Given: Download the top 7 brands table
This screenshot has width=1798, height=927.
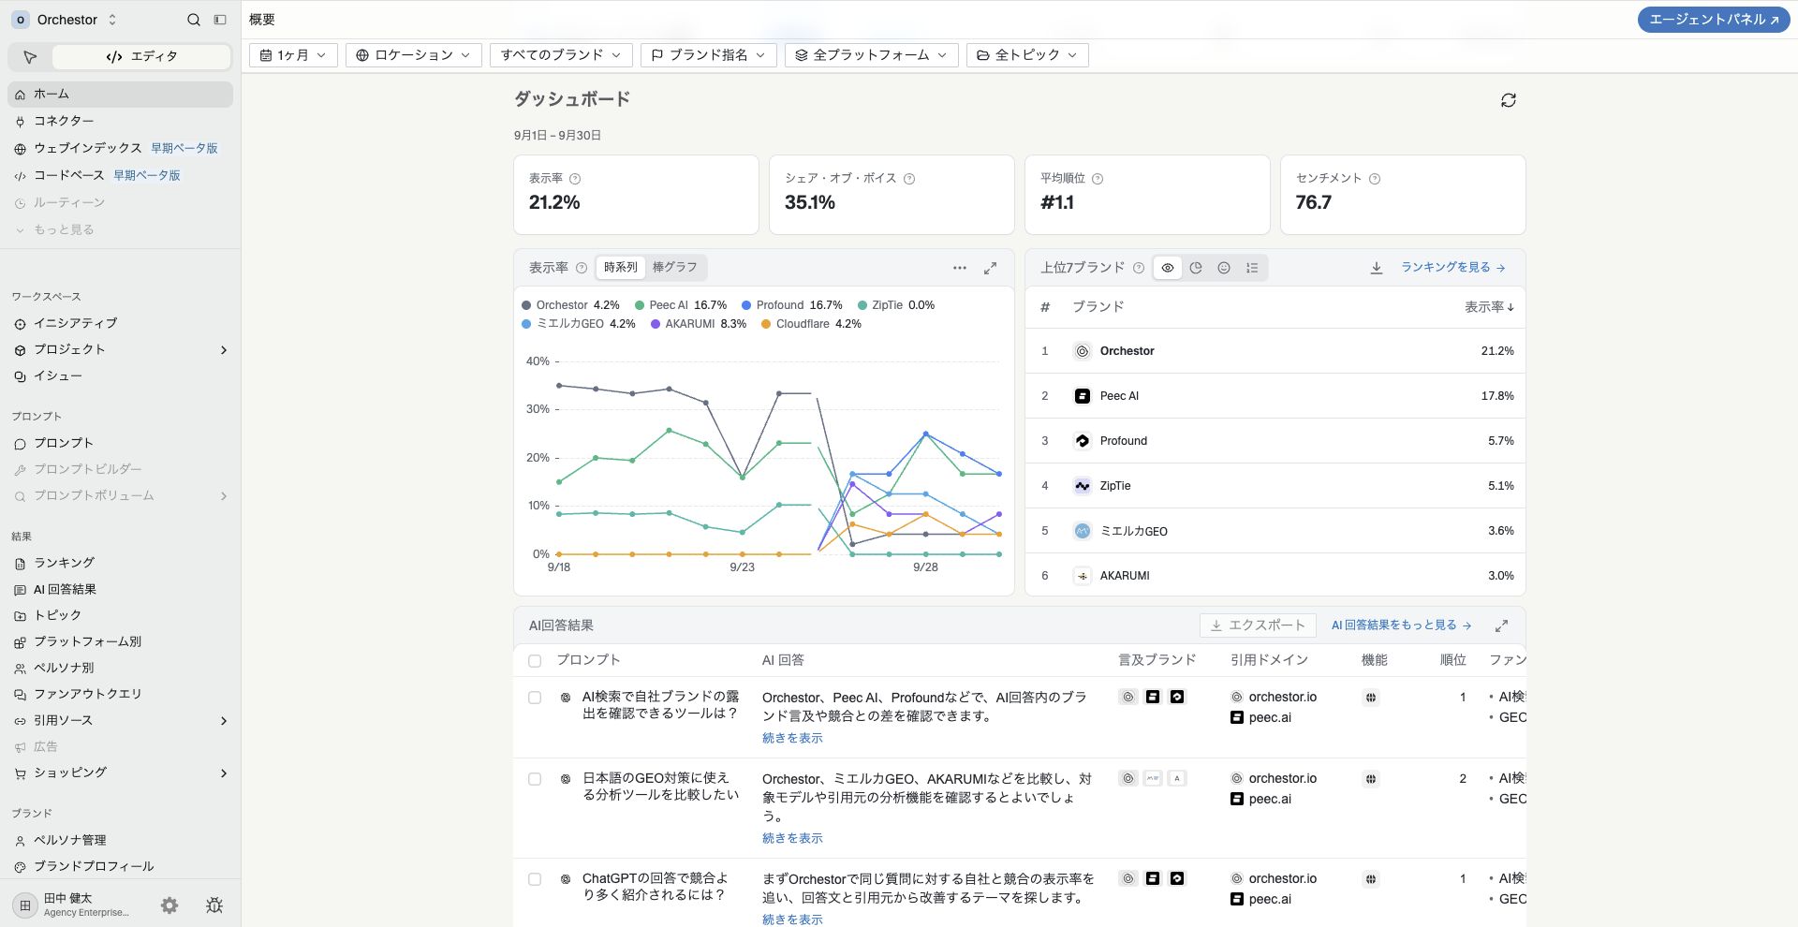Looking at the screenshot, I should (x=1376, y=268).
